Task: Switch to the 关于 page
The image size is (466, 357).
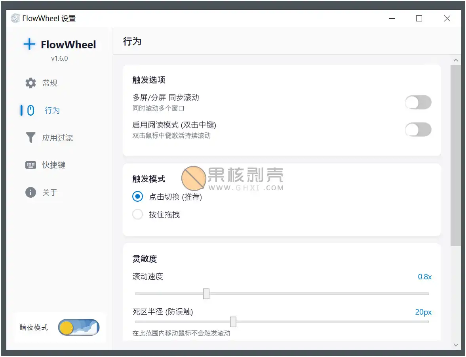Action: 51,192
